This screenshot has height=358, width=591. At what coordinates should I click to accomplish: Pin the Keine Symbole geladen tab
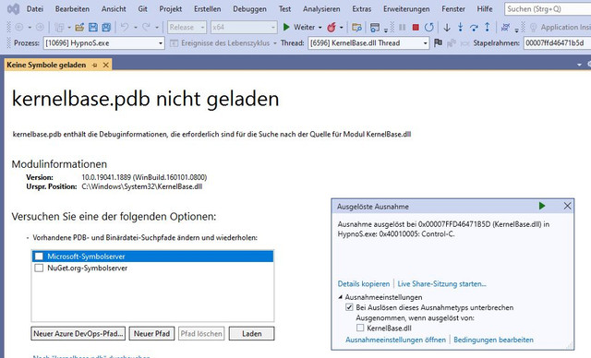[94, 66]
